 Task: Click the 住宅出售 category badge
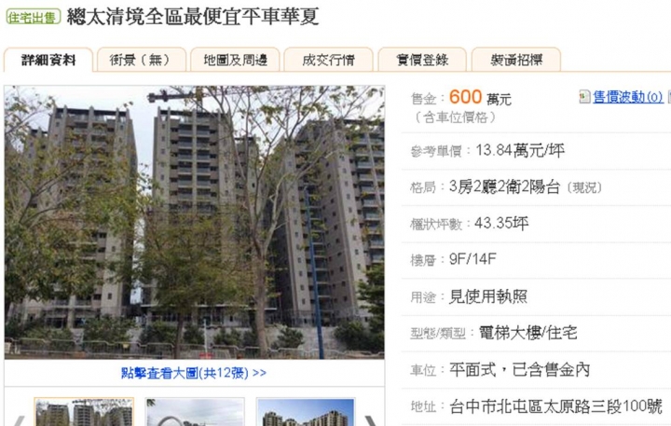point(34,17)
